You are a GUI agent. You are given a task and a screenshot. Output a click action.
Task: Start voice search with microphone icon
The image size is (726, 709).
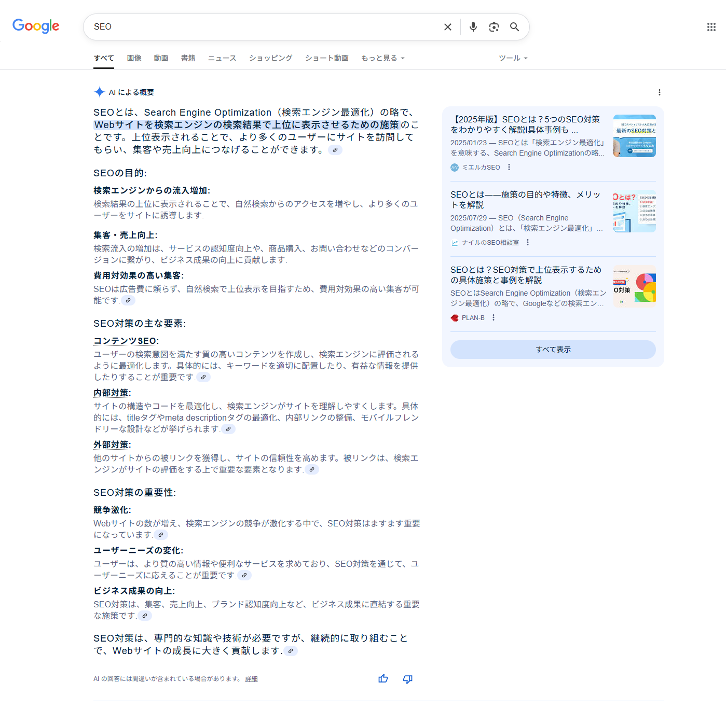(473, 27)
